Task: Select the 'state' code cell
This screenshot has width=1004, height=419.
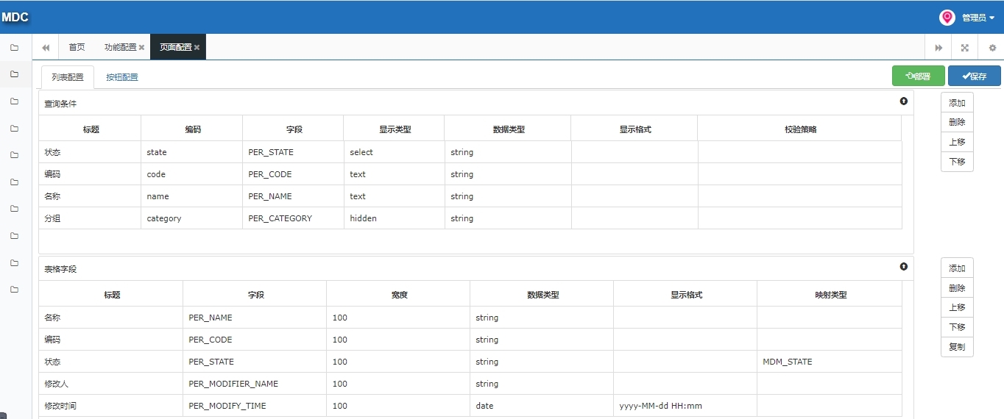Action: 191,152
